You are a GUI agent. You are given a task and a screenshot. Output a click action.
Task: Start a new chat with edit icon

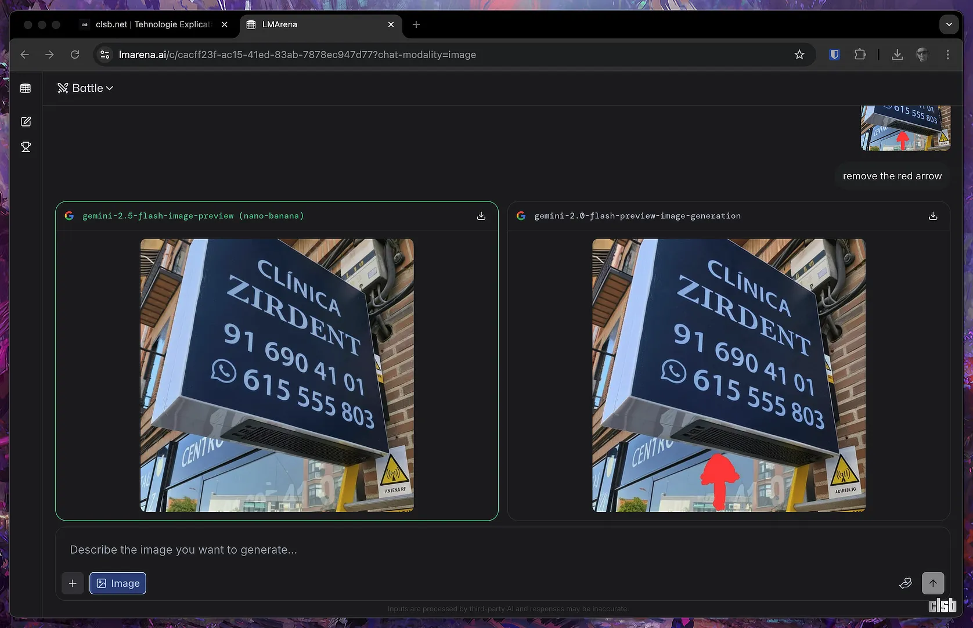(26, 121)
